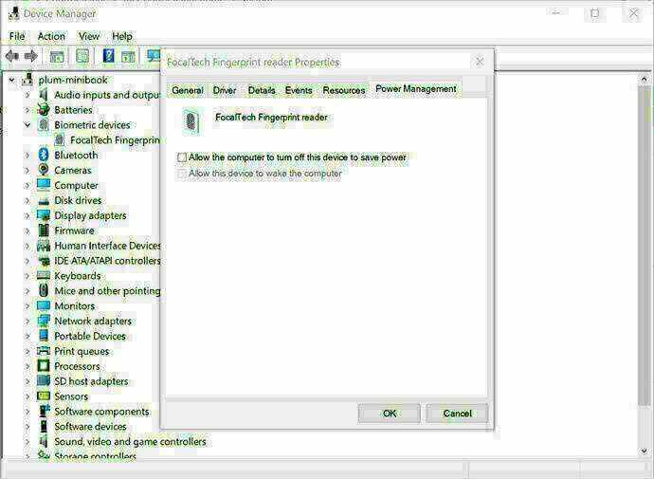The width and height of the screenshot is (654, 479).
Task: Click the SD host adapters icon
Action: tap(44, 381)
